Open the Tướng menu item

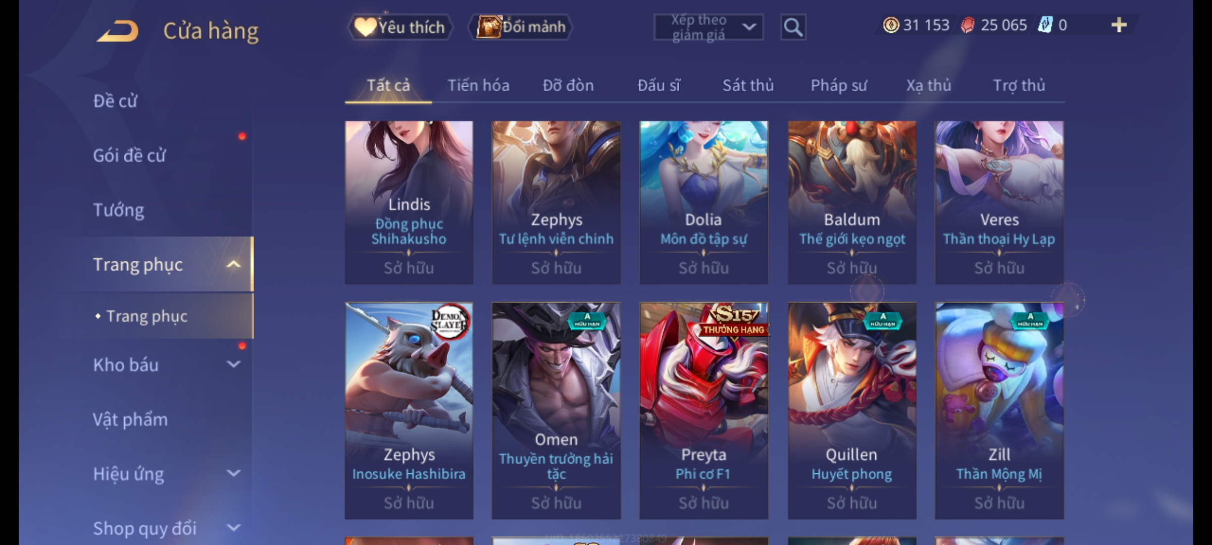119,210
